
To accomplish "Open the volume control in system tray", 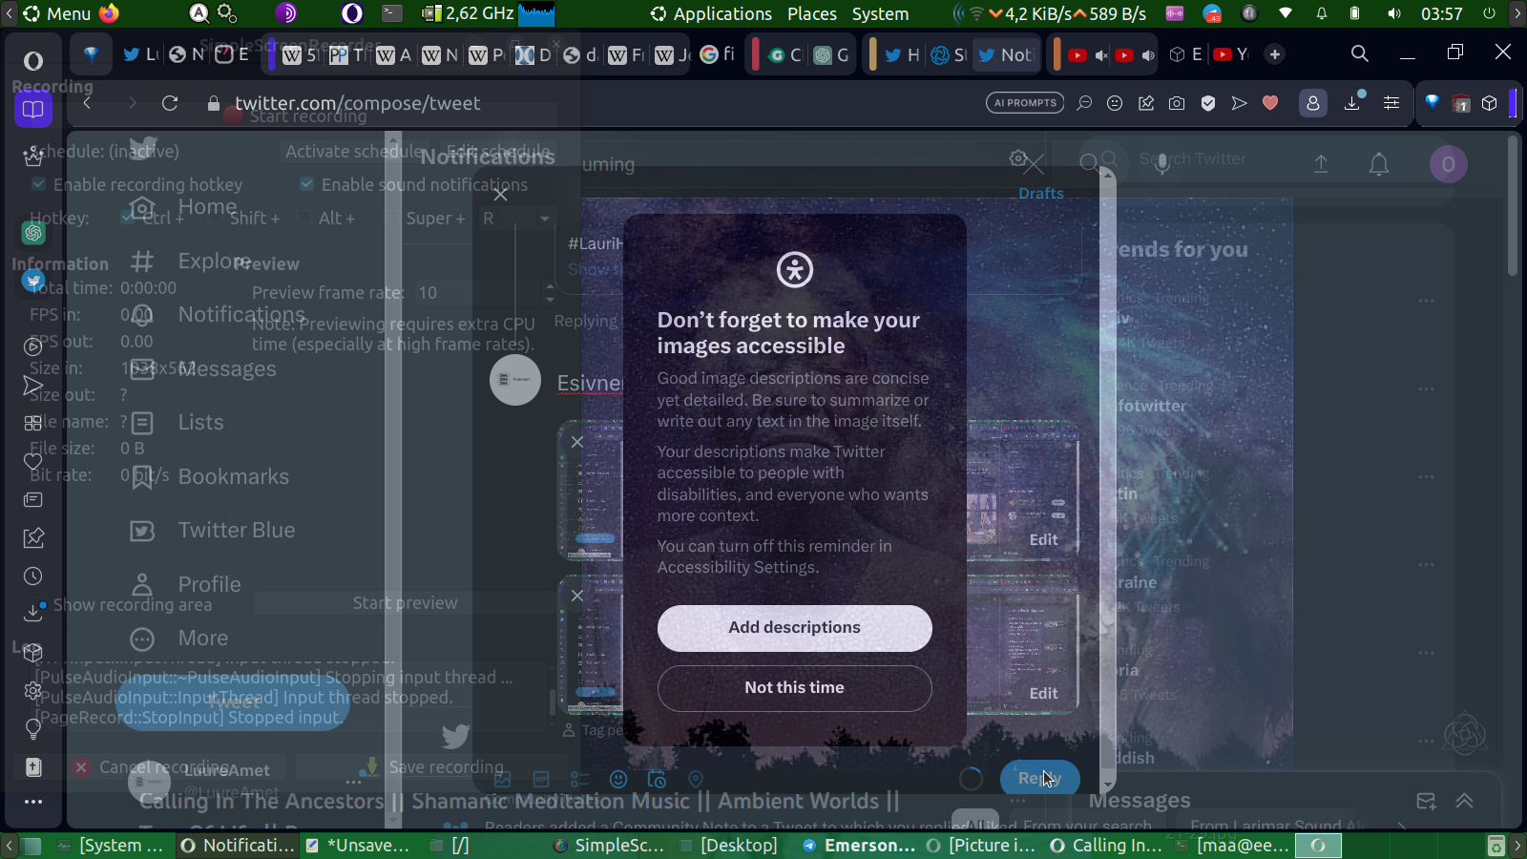I will click(1394, 13).
